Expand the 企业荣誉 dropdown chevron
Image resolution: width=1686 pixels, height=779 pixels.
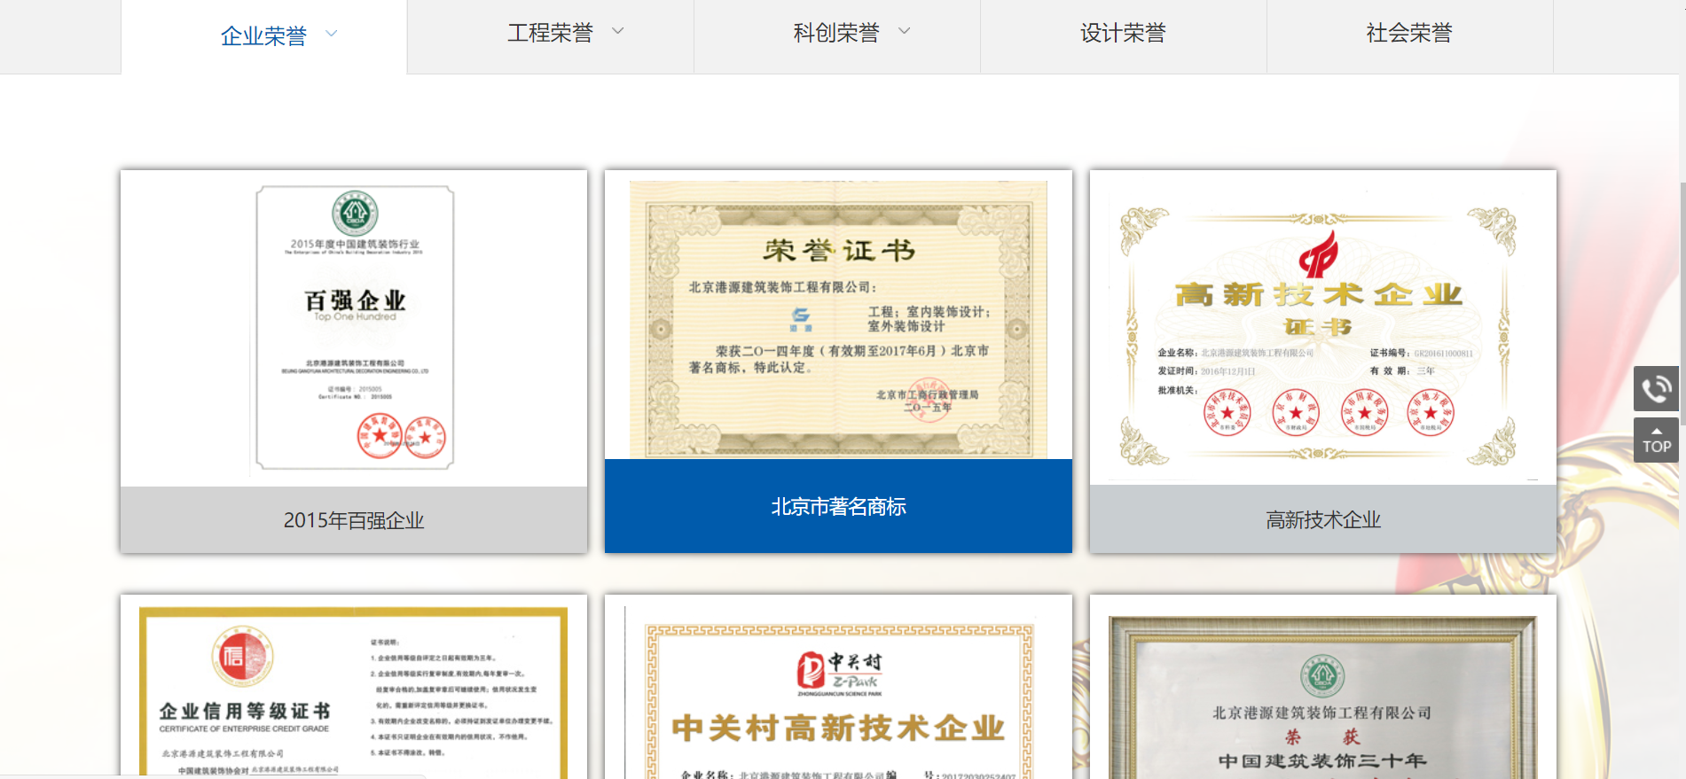coord(332,34)
